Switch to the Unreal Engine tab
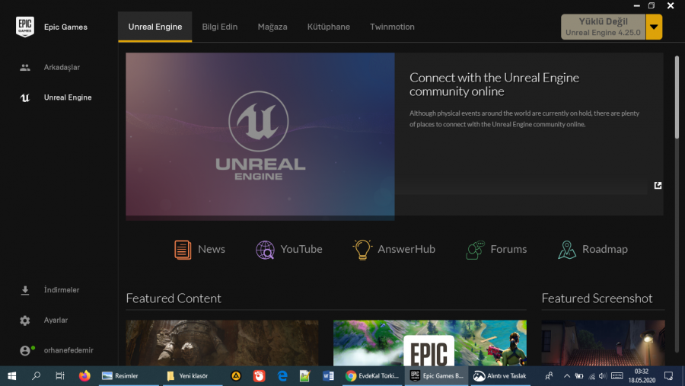This screenshot has height=386, width=685. [x=155, y=27]
